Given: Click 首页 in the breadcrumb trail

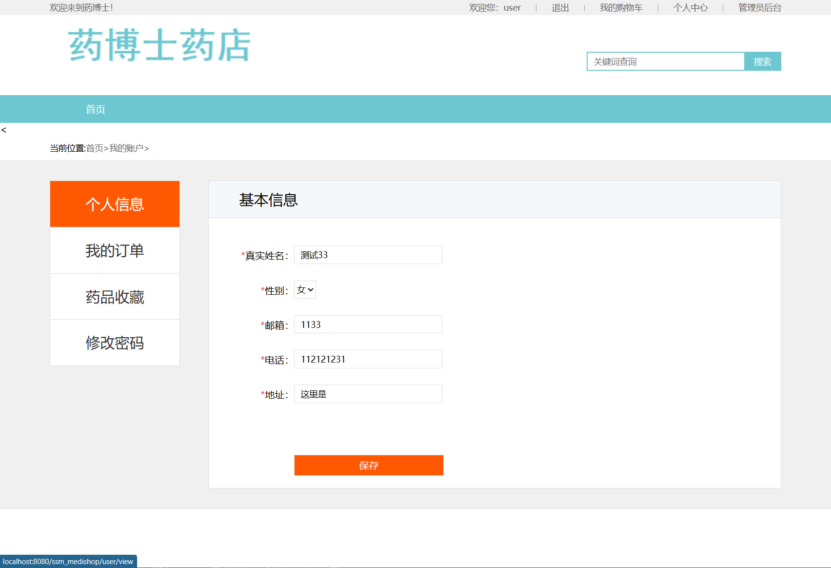Looking at the screenshot, I should point(95,148).
